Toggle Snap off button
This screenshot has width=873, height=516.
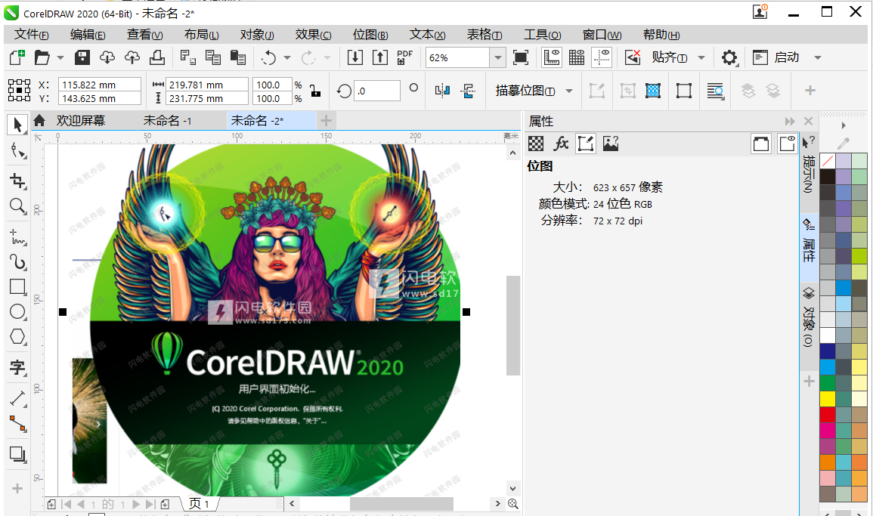(x=633, y=57)
